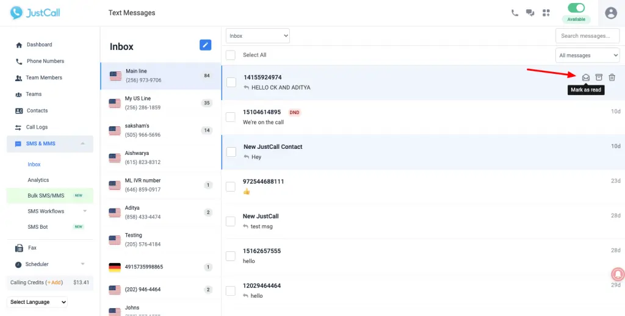The image size is (625, 316).
Task: Check the box for 15162657555 conversation
Action: point(230,256)
